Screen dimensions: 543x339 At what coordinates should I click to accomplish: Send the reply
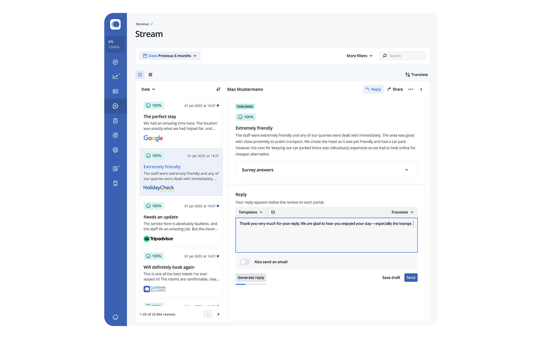pos(411,277)
